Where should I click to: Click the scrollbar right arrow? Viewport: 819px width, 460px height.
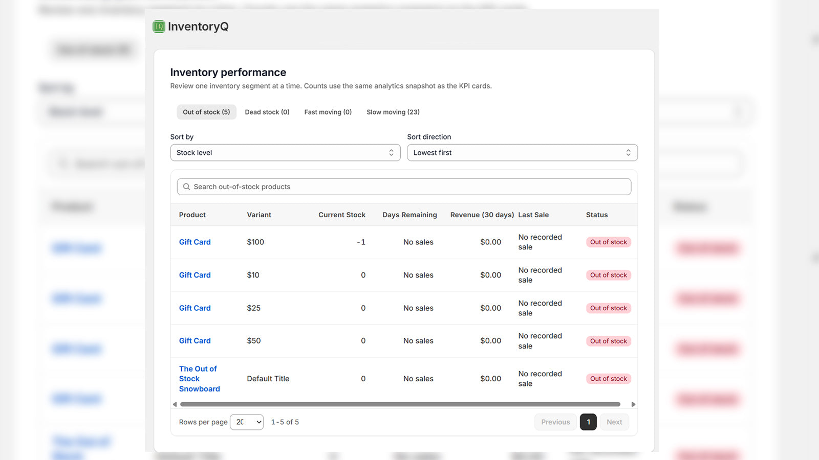point(633,404)
